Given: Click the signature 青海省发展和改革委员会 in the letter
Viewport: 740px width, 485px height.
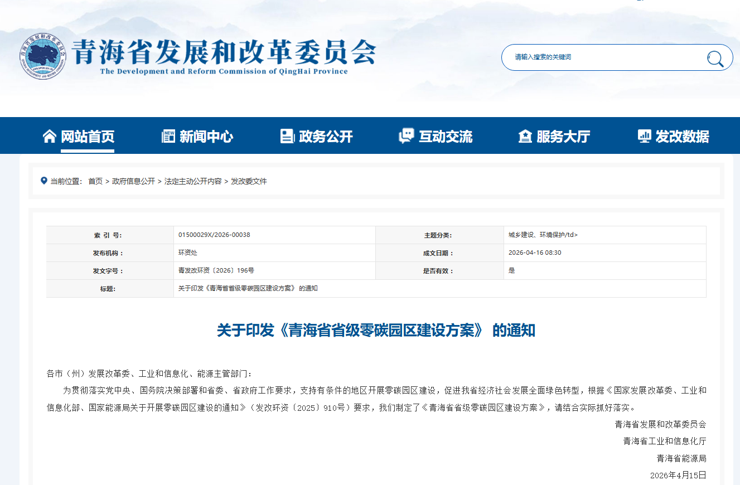Looking at the screenshot, I should pos(660,424).
